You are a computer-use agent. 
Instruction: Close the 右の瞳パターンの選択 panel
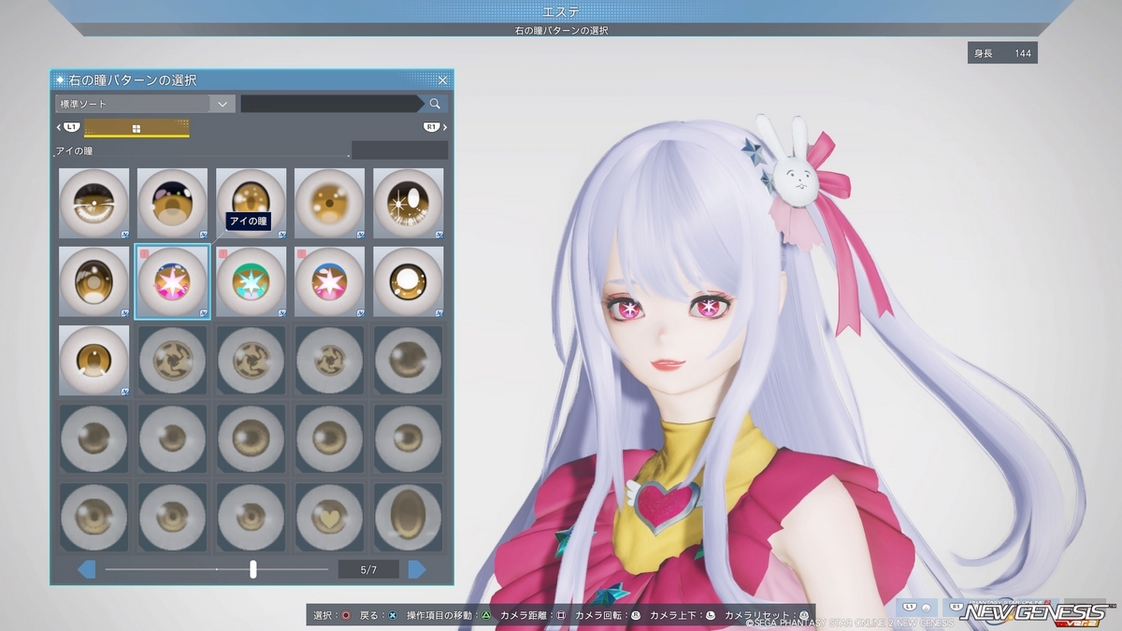[443, 80]
